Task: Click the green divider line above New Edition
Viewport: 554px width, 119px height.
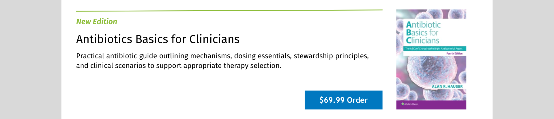Action: [x=229, y=11]
